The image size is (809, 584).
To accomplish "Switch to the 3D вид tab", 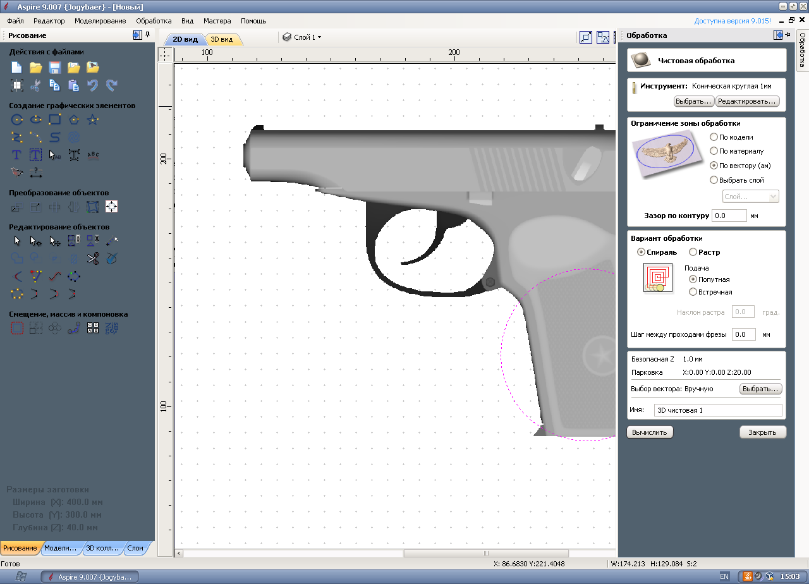I will [x=222, y=39].
